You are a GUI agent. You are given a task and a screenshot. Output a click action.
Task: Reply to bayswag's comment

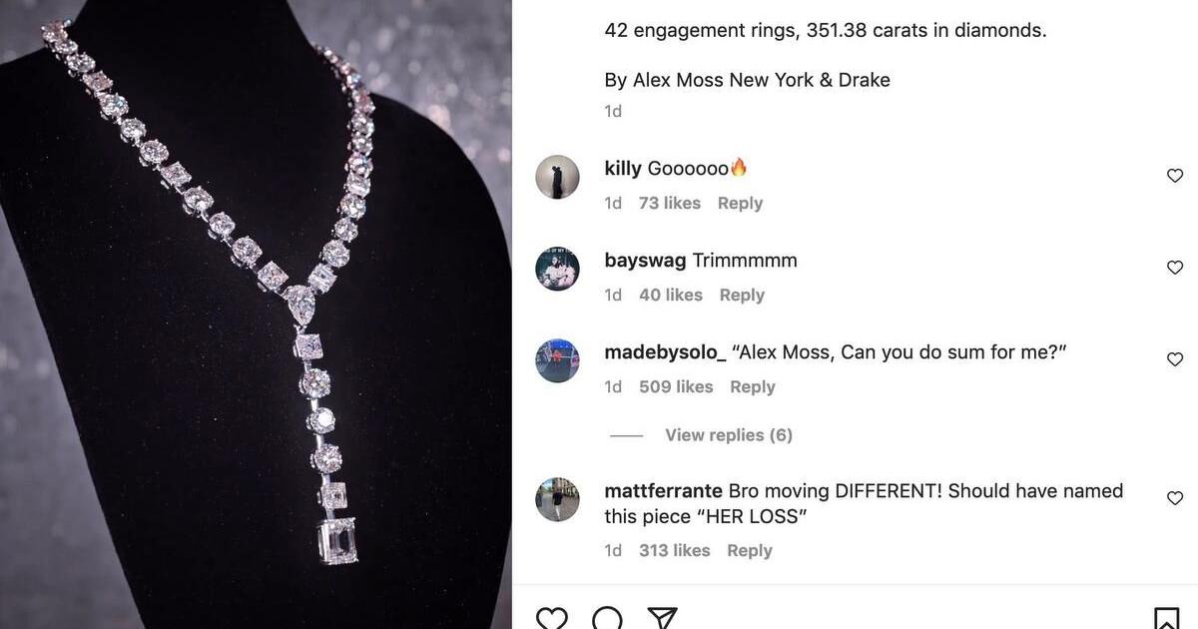coord(741,294)
